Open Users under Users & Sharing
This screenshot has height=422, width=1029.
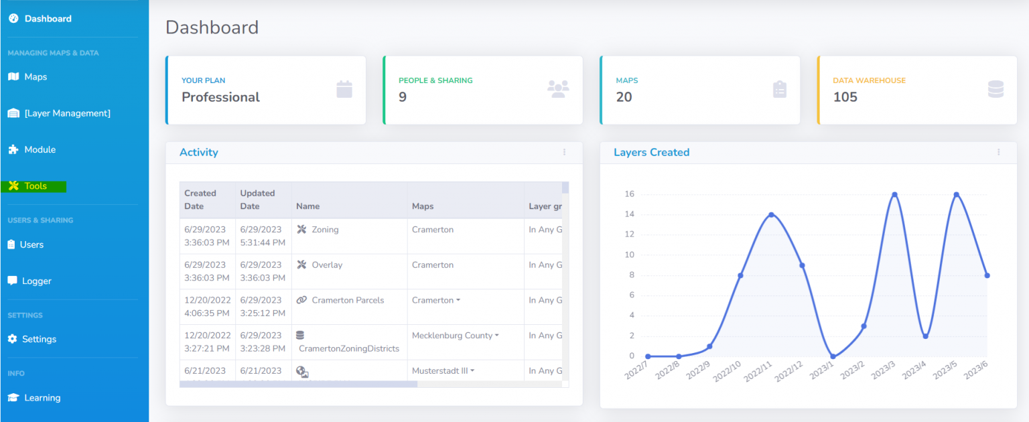click(x=31, y=244)
